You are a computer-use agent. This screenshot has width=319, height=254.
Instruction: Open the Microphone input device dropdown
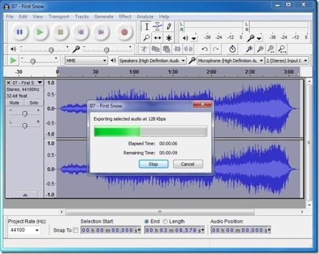tap(231, 61)
